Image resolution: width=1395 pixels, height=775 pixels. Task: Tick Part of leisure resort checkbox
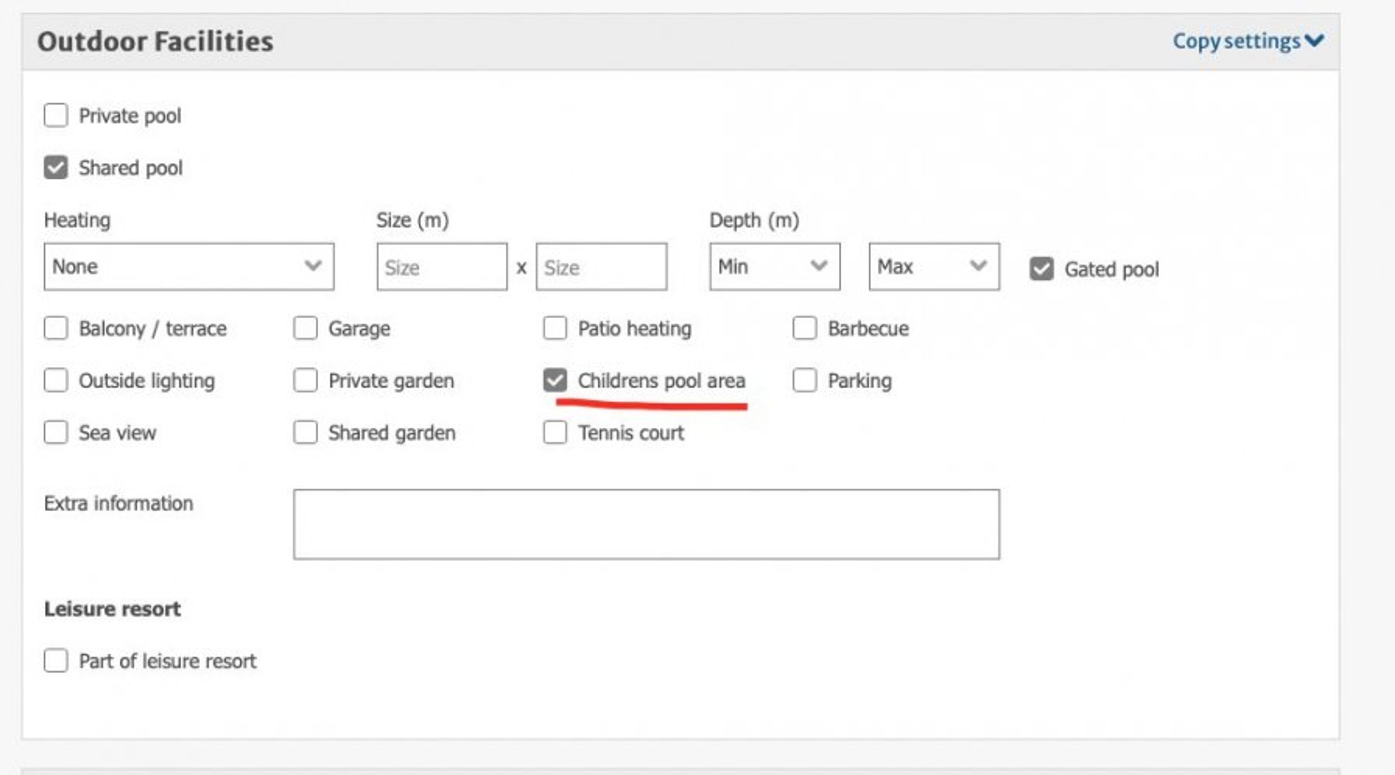(56, 660)
